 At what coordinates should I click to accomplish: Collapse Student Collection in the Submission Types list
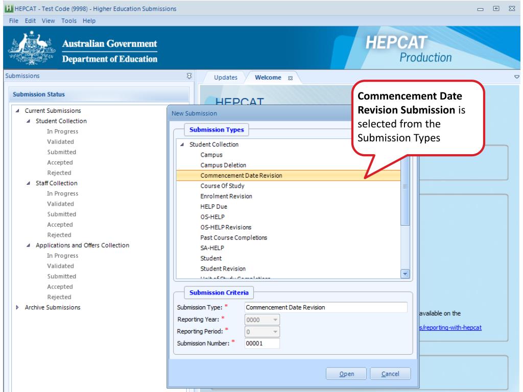tap(182, 144)
